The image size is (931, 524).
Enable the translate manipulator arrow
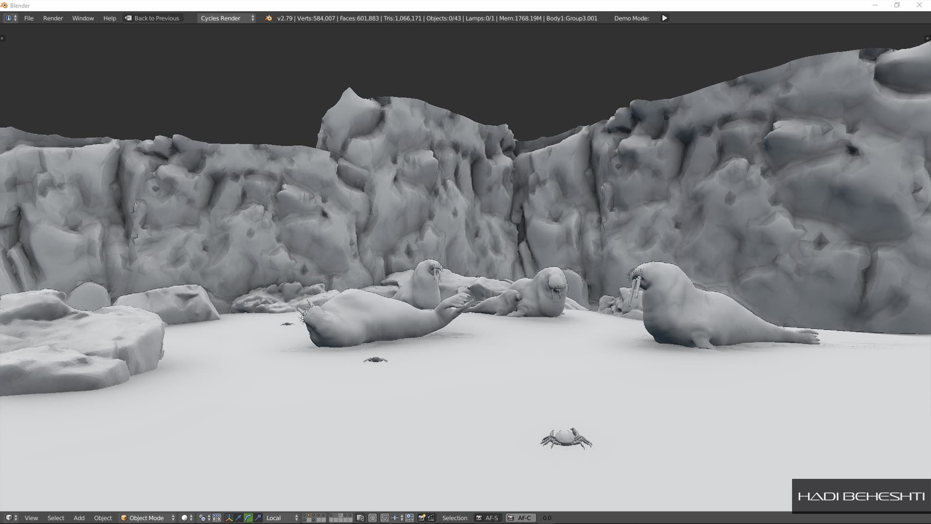(x=239, y=518)
